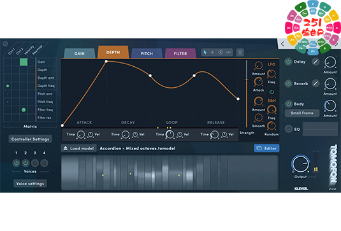
Task: Click the Velocity Filter freq matrix dot
Action: coord(24,110)
